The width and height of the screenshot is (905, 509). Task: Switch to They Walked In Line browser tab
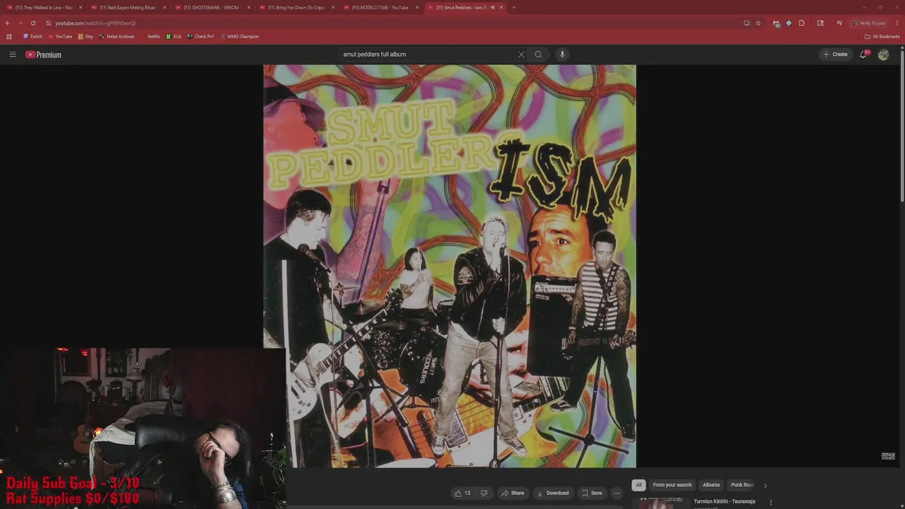tap(42, 7)
